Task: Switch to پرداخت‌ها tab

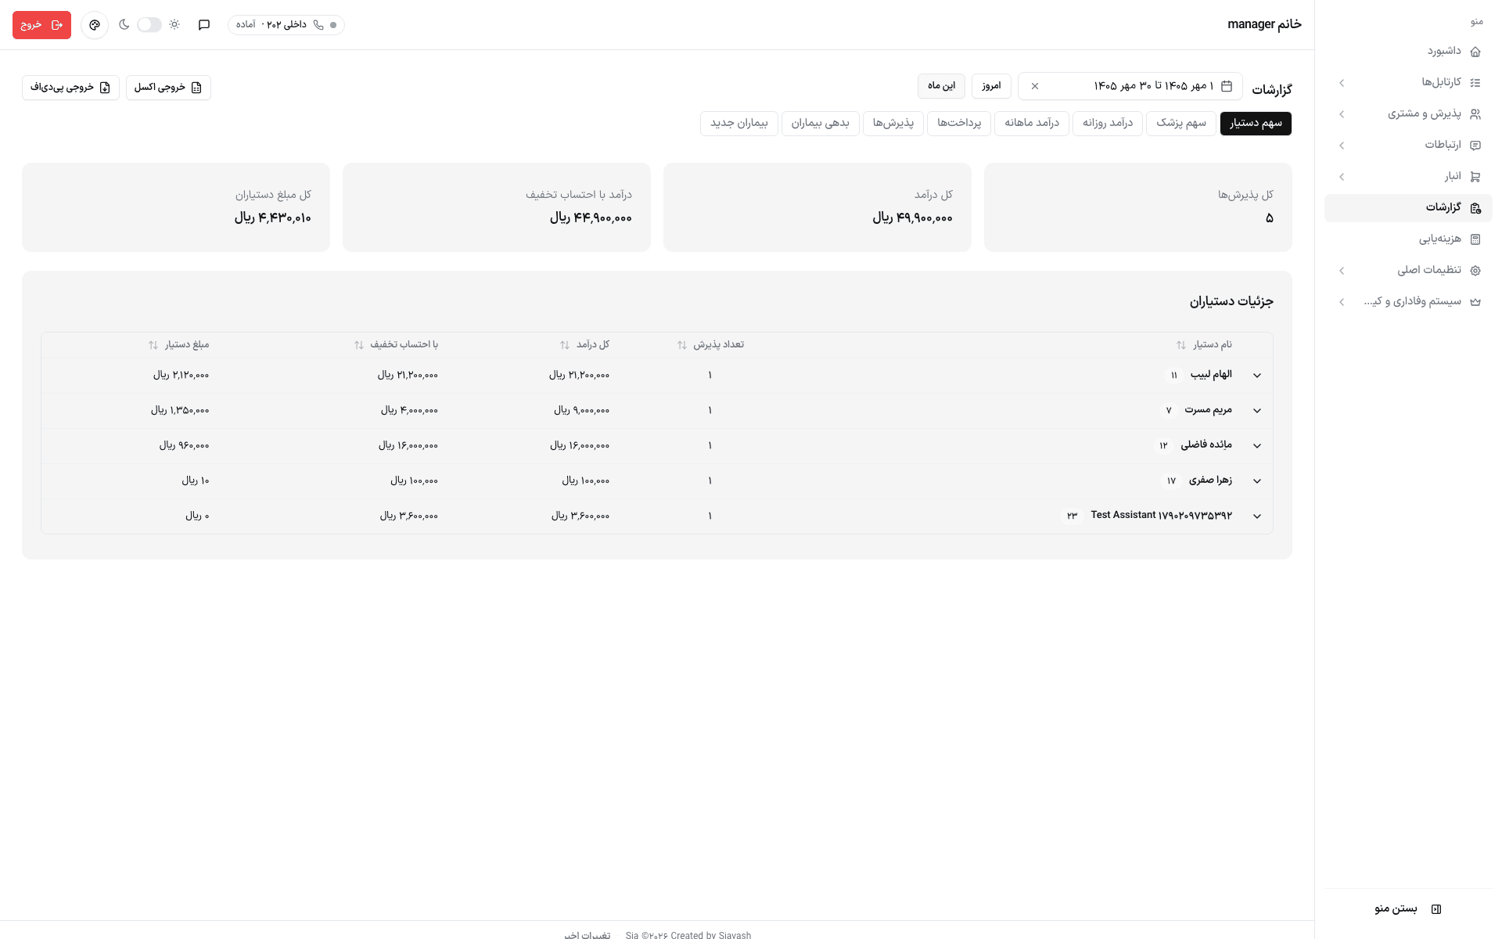Action: pos(959,124)
